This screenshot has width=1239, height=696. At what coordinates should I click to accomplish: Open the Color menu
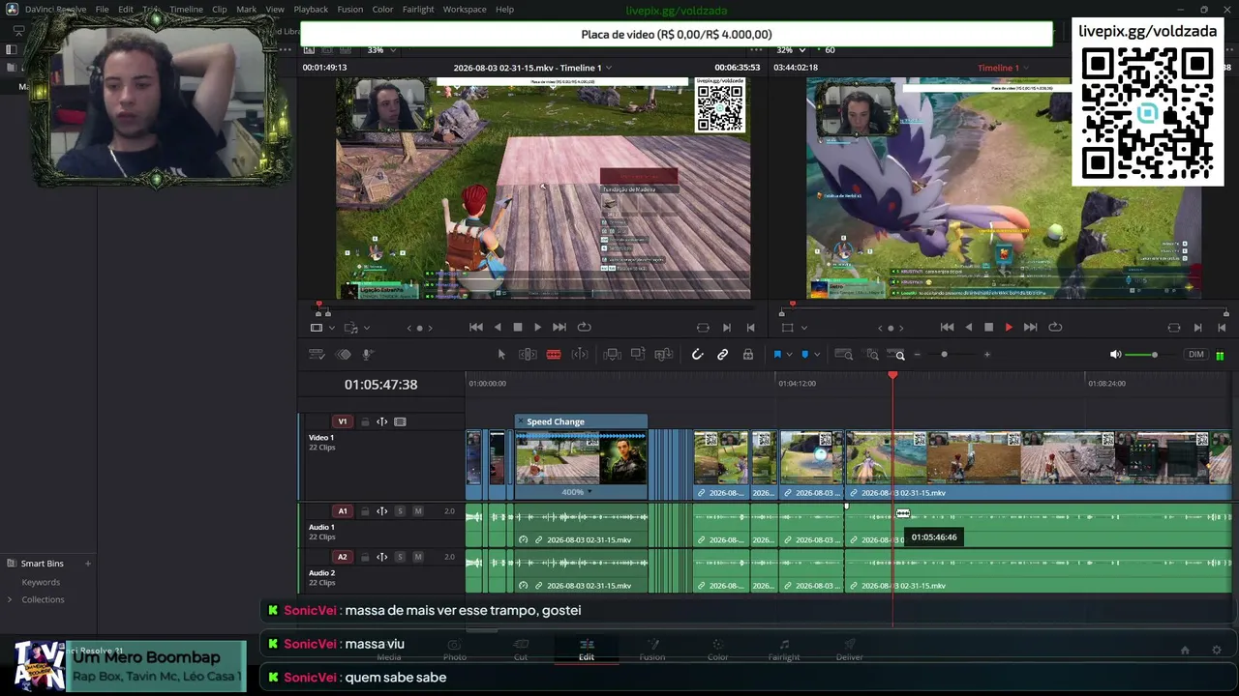[382, 10]
